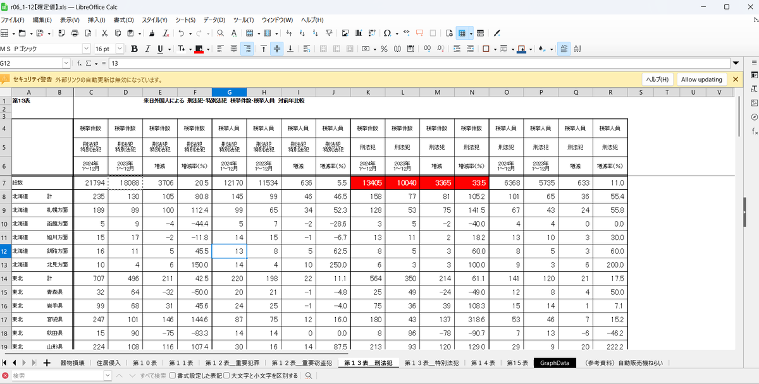Image resolution: width=759 pixels, height=384 pixels.
Task: Expand the formula bar arrow
Action: [736, 63]
